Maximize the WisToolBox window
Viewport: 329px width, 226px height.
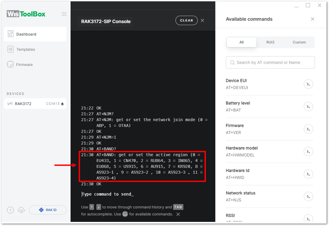308,5
